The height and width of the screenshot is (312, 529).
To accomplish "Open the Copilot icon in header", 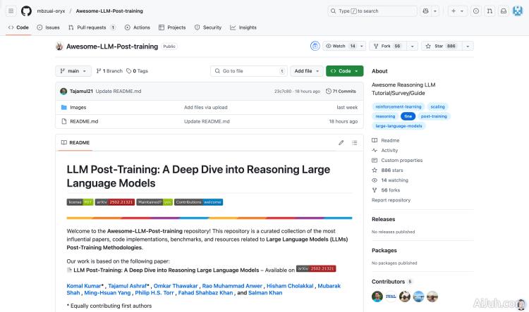I will 425,11.
